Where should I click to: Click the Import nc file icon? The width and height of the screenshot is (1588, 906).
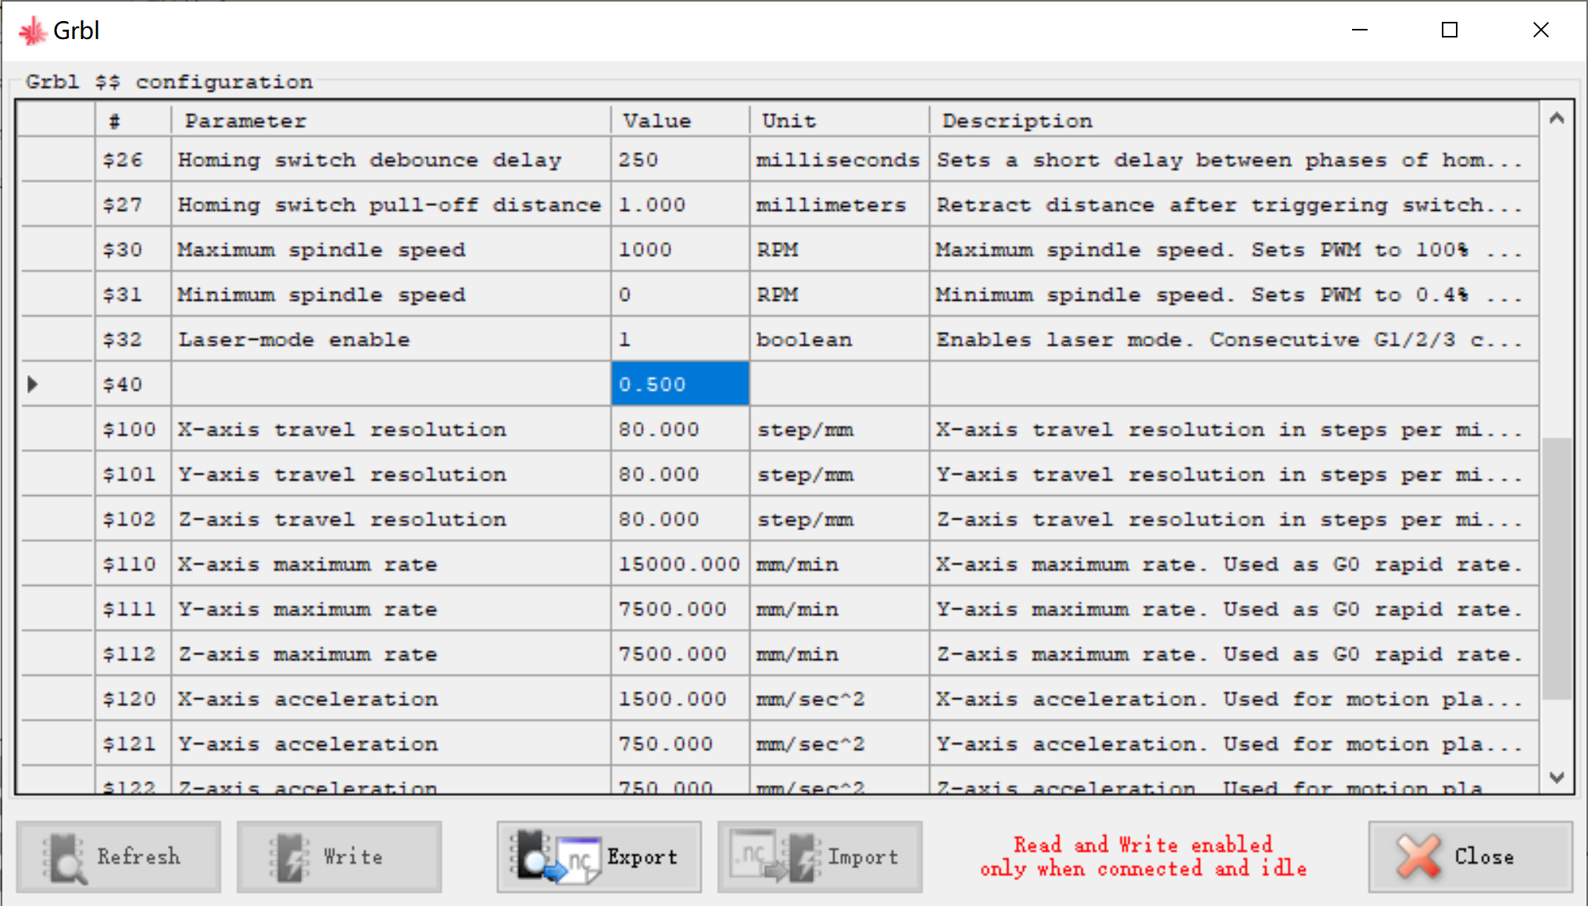pyautogui.click(x=774, y=857)
